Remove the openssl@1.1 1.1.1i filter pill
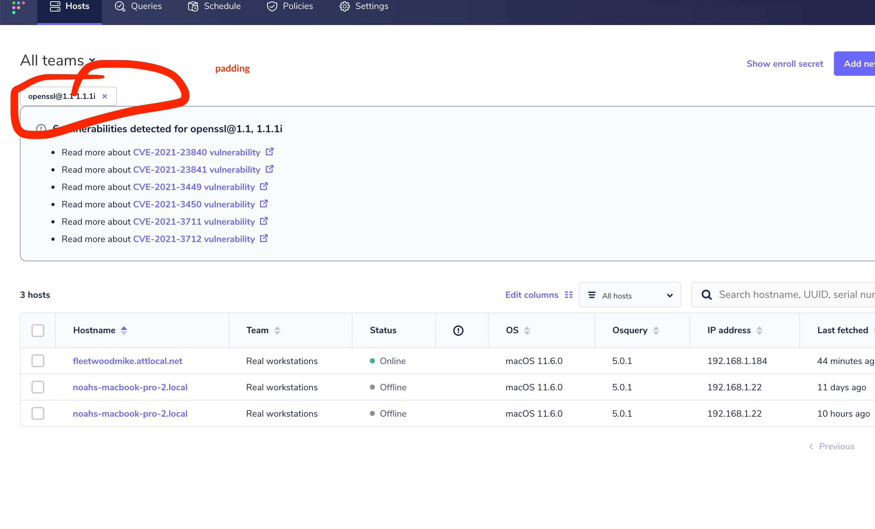The width and height of the screenshot is (875, 529). coord(104,96)
